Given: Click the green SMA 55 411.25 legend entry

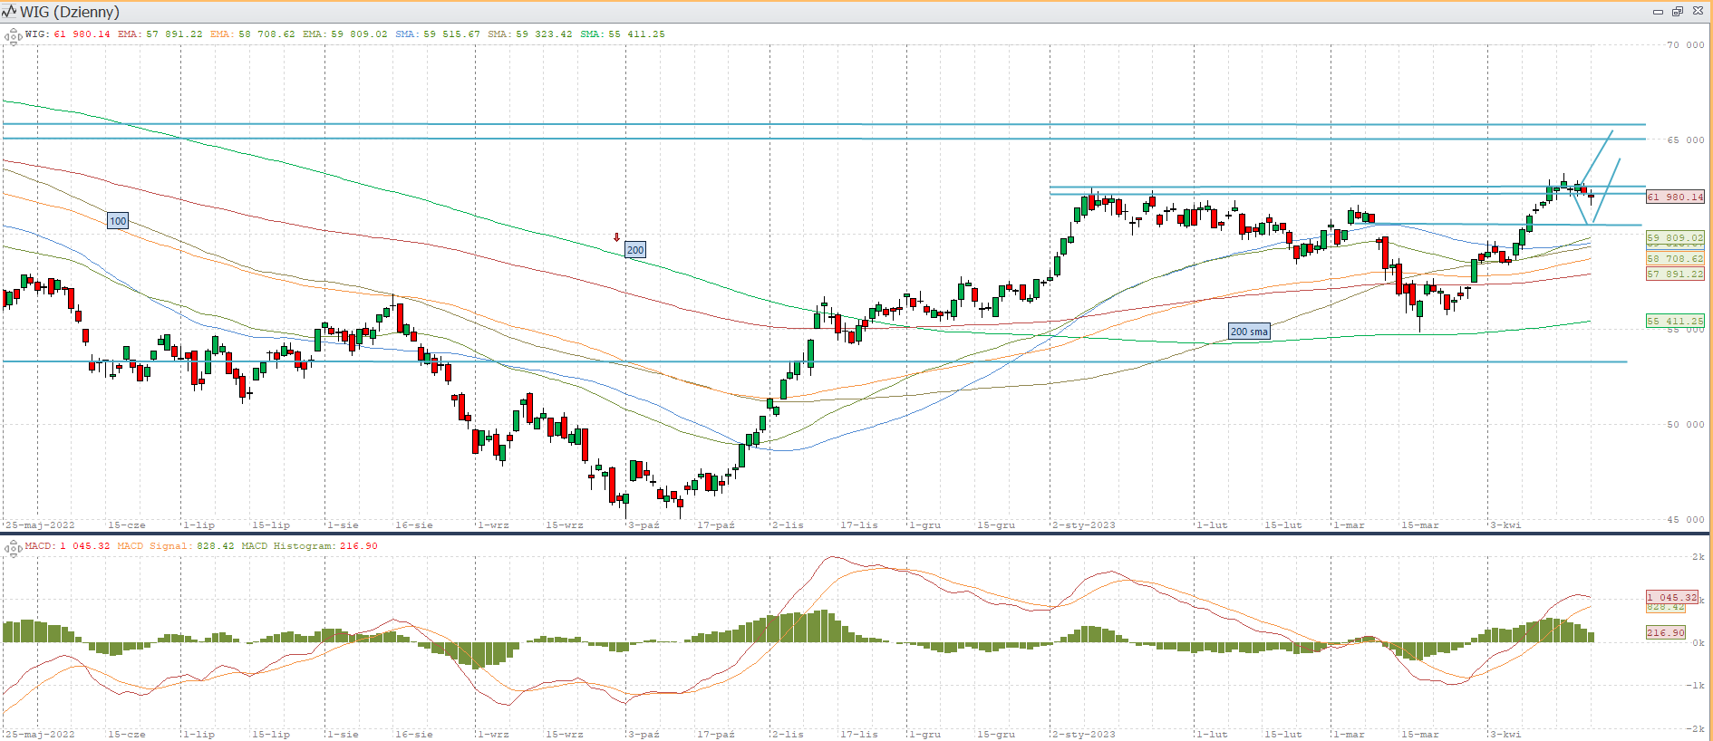Looking at the screenshot, I should pos(622,34).
